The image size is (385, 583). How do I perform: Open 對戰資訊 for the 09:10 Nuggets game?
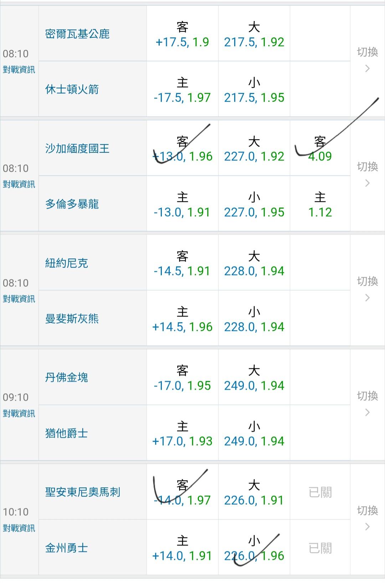tap(19, 414)
